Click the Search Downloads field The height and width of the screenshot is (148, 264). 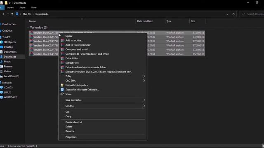click(x=252, y=14)
